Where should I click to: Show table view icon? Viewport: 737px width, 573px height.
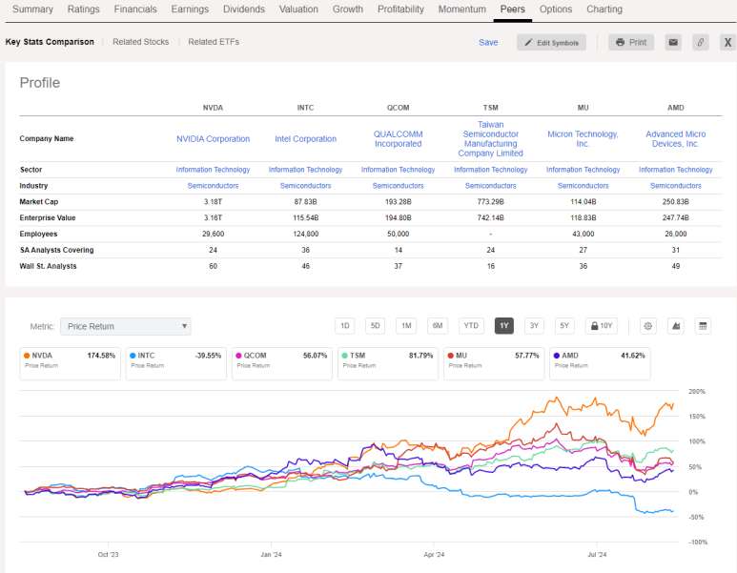coord(703,326)
